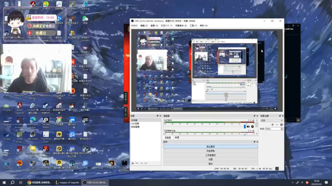Adjust the first mixer volume slider handle
The height and width of the screenshot is (186, 332).
point(245,126)
